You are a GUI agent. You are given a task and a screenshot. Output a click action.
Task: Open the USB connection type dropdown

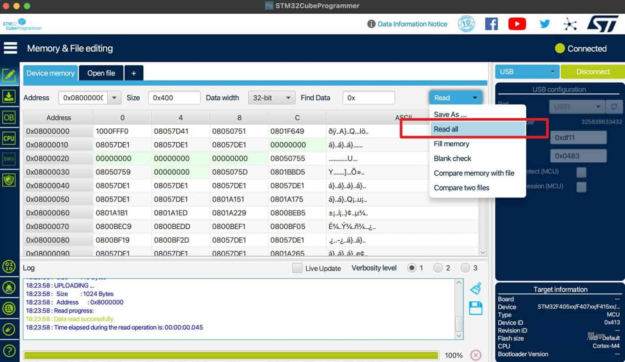pos(527,72)
